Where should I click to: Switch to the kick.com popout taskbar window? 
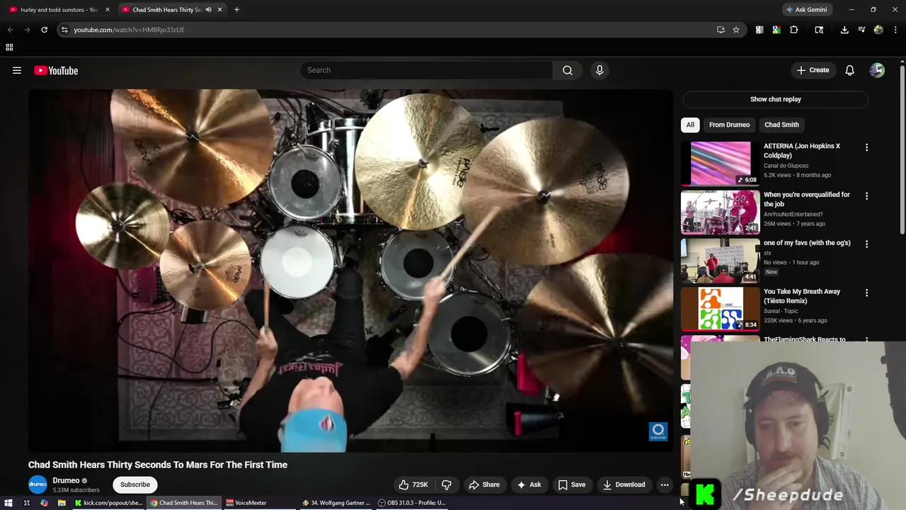[x=109, y=503]
